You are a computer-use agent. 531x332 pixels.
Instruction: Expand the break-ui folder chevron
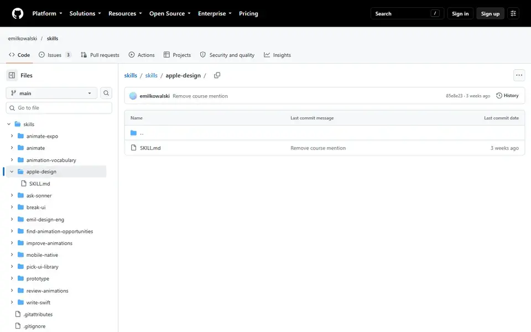[12, 207]
